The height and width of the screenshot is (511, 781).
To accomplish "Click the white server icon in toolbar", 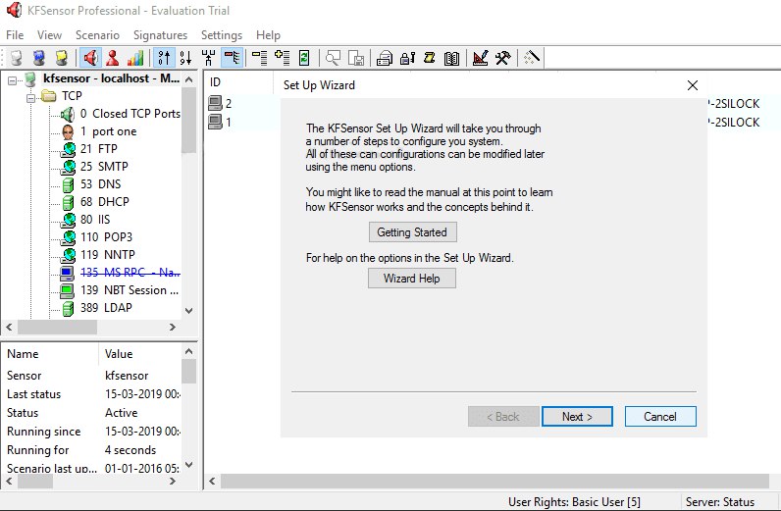I will click(x=17, y=58).
